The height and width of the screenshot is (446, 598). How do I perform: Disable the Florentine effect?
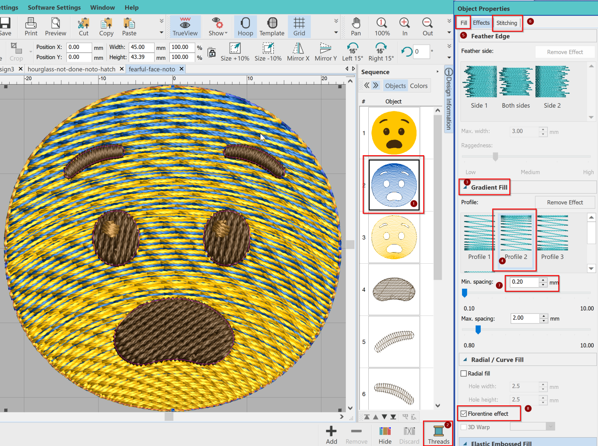(x=464, y=414)
